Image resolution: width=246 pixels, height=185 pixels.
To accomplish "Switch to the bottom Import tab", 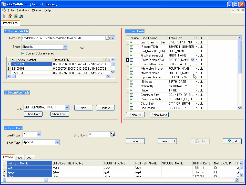I will 20,157.
